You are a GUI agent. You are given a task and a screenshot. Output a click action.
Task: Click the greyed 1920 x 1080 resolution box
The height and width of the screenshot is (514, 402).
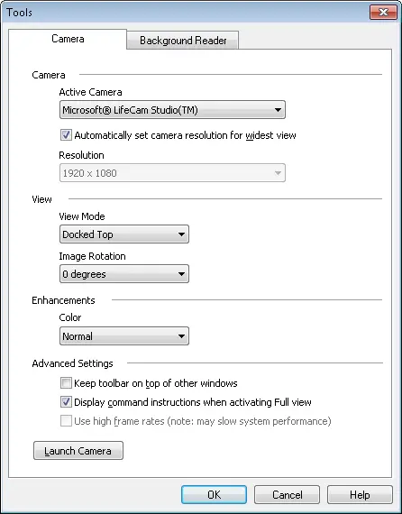tap(172, 173)
